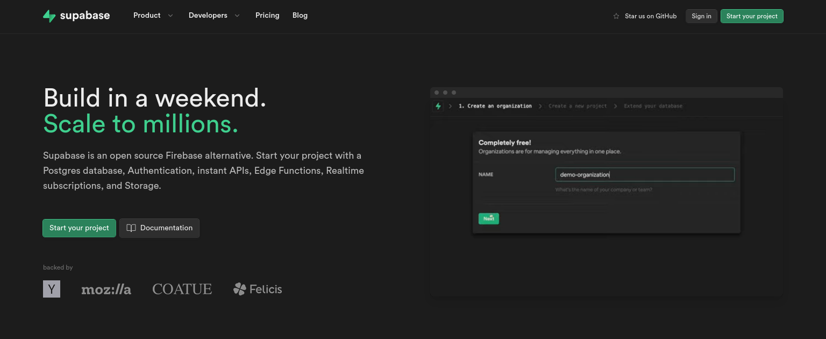The width and height of the screenshot is (826, 339).
Task: Click Start your project below the description
Action: (79, 228)
